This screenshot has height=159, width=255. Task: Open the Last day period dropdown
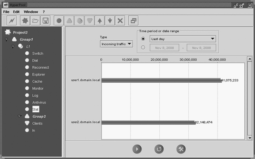coord(183,39)
